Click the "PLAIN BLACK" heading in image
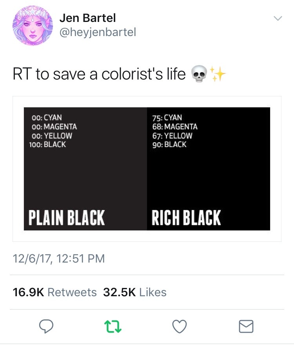The image size is (294, 346). [x=67, y=218]
